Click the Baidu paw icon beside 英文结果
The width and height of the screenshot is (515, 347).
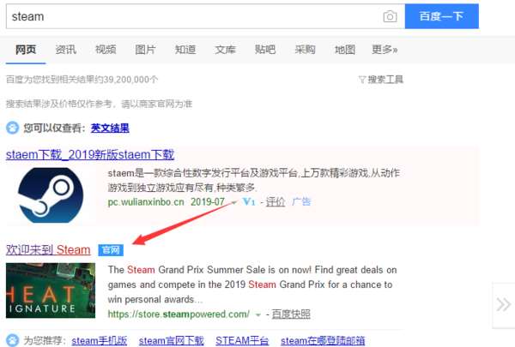pos(13,128)
